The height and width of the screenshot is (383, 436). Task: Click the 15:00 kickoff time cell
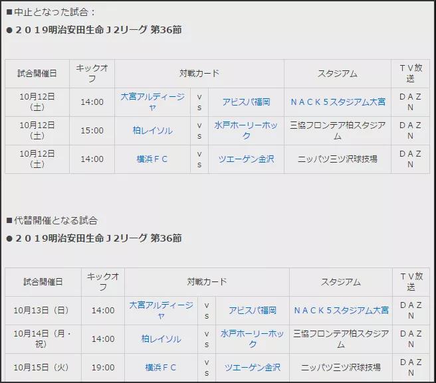[x=92, y=131]
